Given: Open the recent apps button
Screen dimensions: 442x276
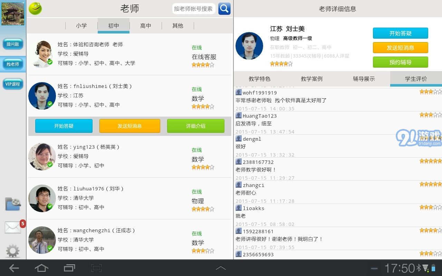Looking at the screenshot, I should pos(69,268).
